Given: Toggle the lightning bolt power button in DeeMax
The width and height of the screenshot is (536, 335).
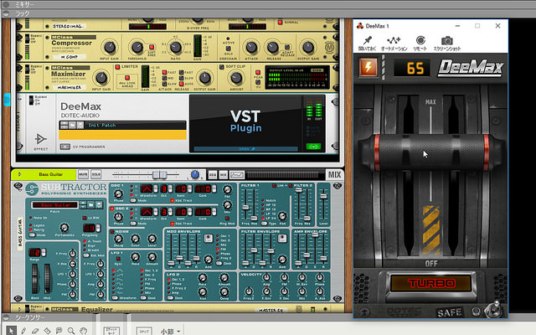Looking at the screenshot, I should point(368,67).
